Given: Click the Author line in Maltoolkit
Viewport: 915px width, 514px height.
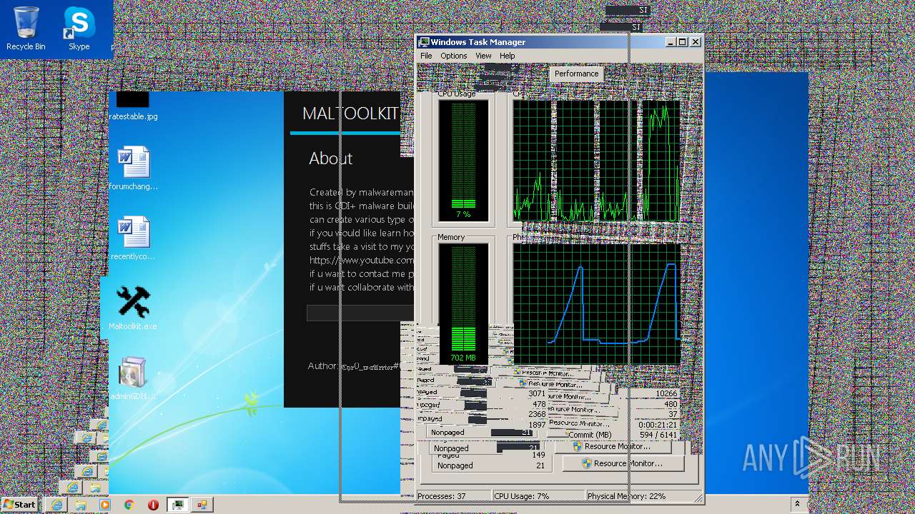Looking at the screenshot, I should click(354, 366).
